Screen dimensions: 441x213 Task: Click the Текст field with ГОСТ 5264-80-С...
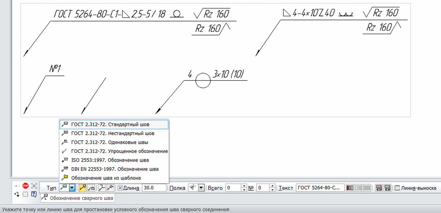coord(320,188)
